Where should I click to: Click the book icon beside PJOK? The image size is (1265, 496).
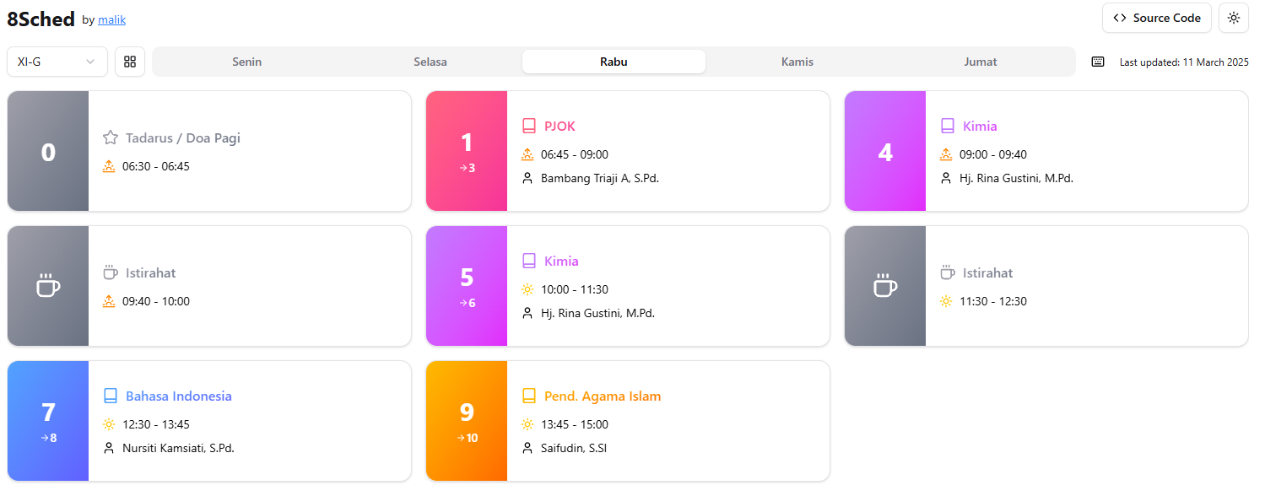tap(527, 125)
